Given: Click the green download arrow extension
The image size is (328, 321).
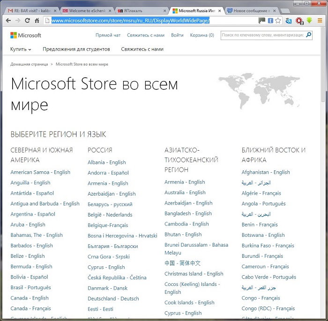Looking at the screenshot, I should click(x=309, y=20).
